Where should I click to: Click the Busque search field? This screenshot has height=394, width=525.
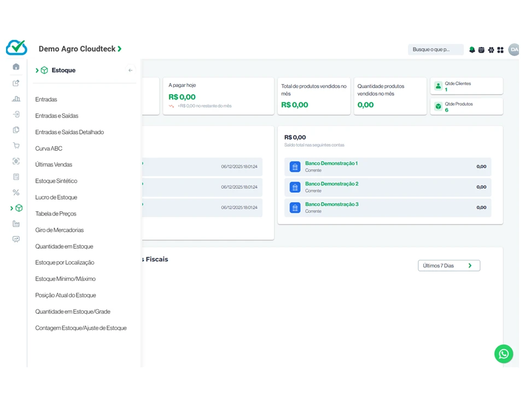coord(435,50)
